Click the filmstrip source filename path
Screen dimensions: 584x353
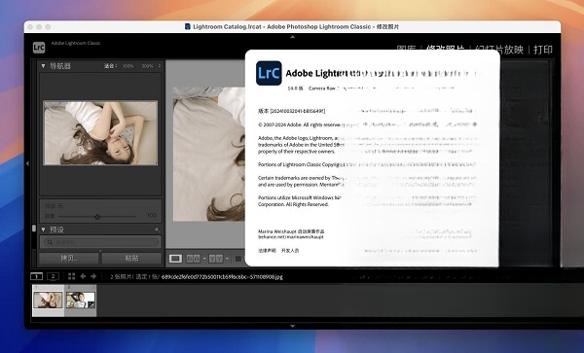point(222,277)
